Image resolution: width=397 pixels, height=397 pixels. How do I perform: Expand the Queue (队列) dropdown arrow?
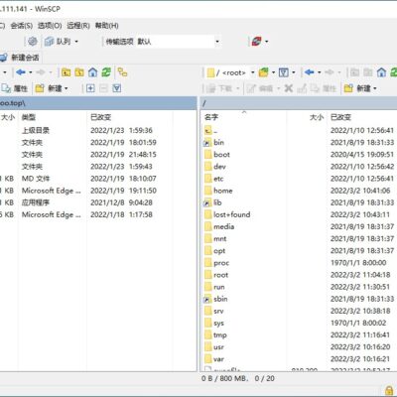(x=76, y=42)
